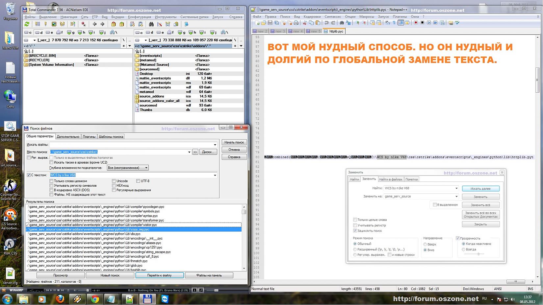Open Firefox from the Windows taskbar

[60, 299]
